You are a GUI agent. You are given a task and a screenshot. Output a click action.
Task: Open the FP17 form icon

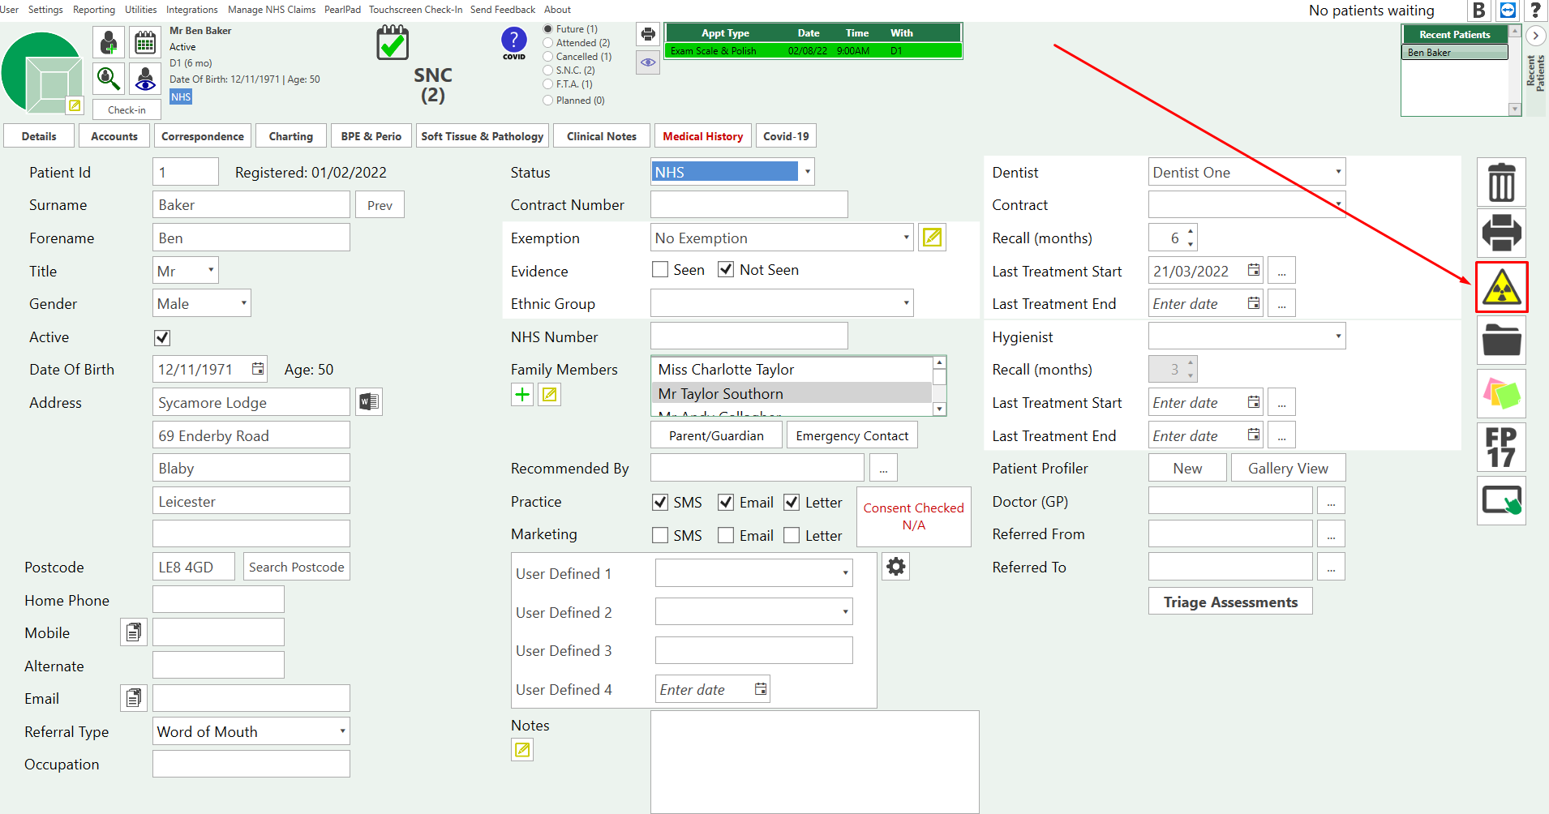point(1501,447)
